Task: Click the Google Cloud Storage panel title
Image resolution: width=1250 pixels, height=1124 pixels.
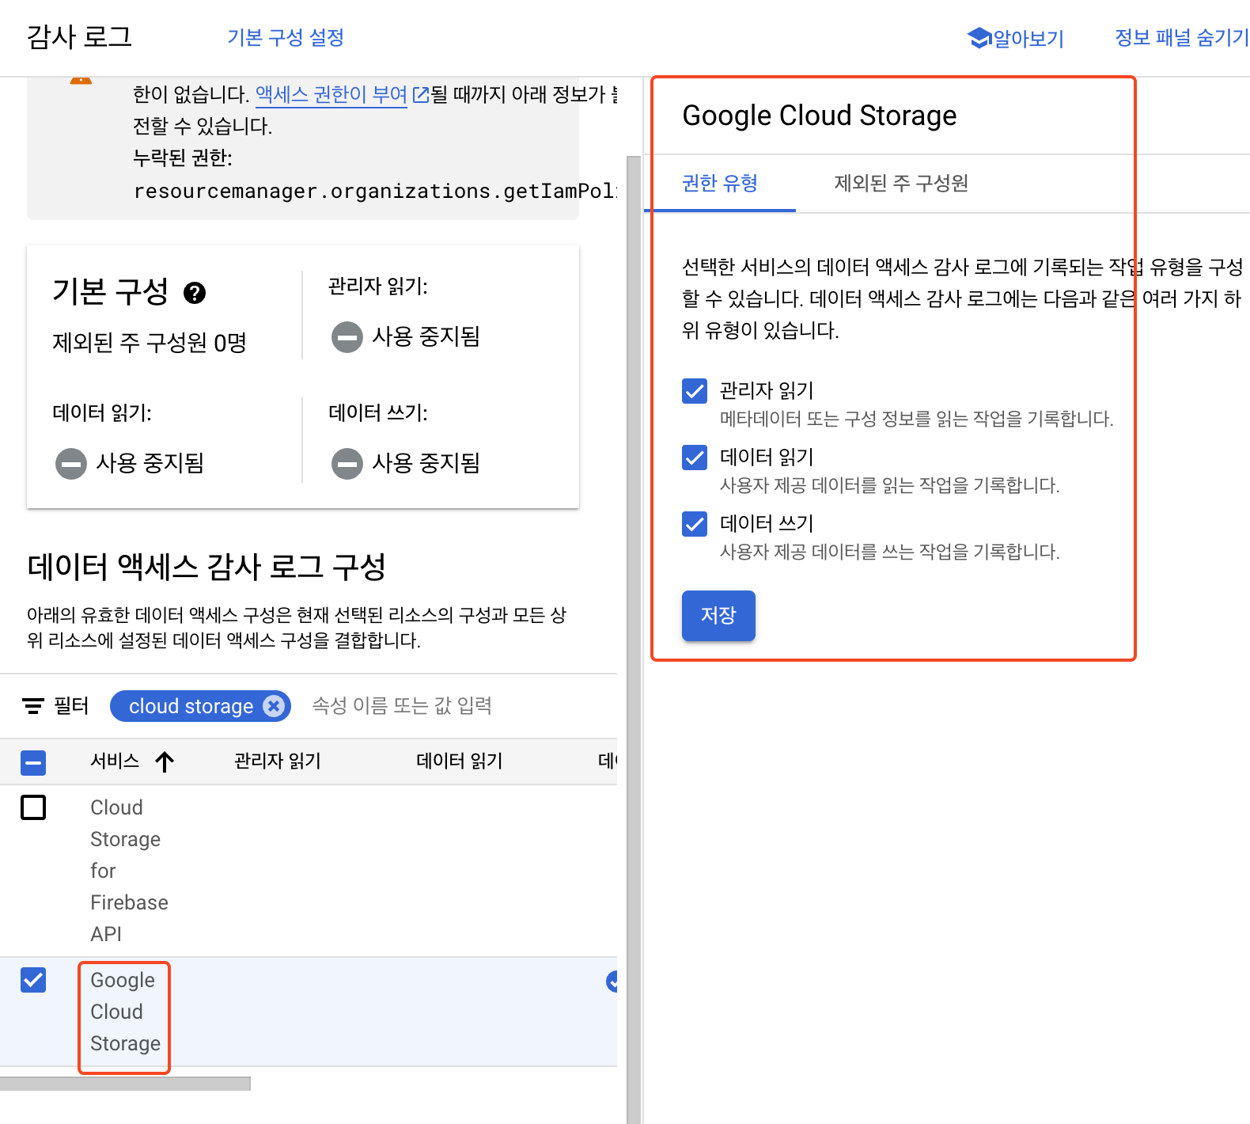Action: click(820, 116)
